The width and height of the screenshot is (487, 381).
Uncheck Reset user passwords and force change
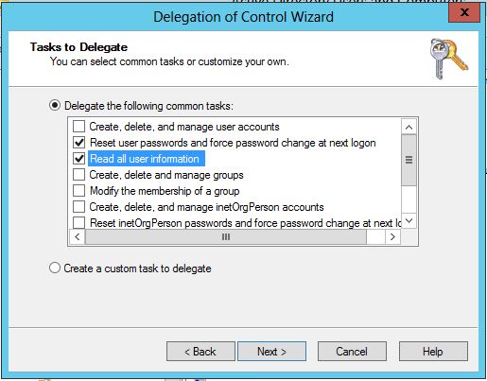[78, 143]
